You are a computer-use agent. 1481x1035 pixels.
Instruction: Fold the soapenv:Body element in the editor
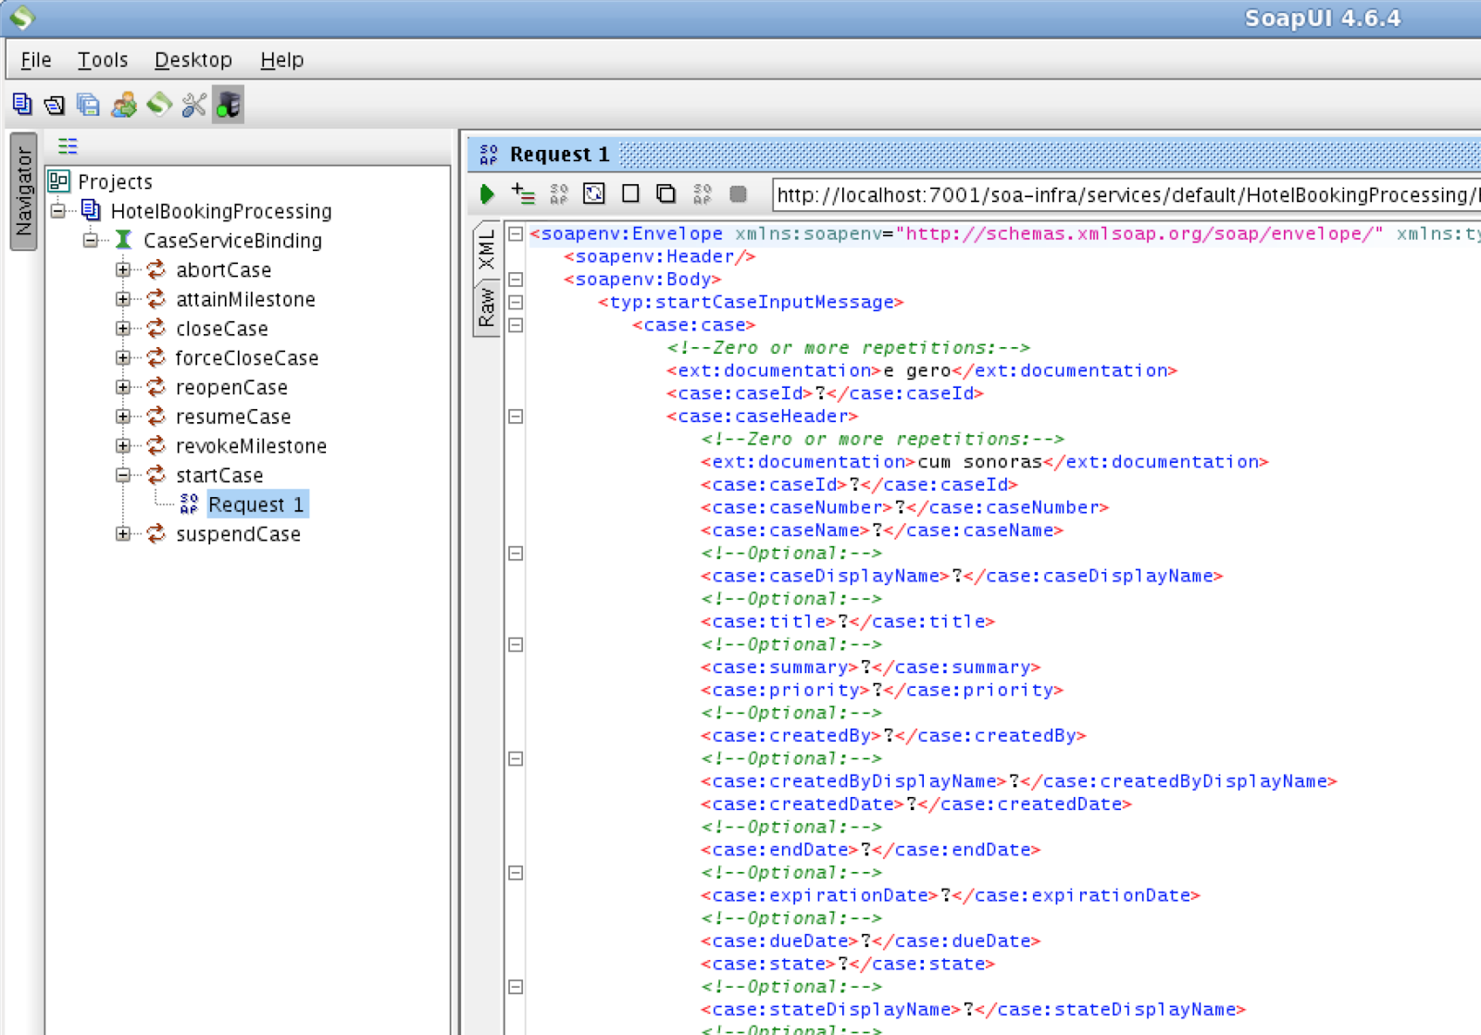516,279
